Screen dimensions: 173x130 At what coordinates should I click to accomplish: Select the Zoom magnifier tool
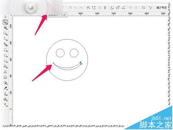[5, 33]
